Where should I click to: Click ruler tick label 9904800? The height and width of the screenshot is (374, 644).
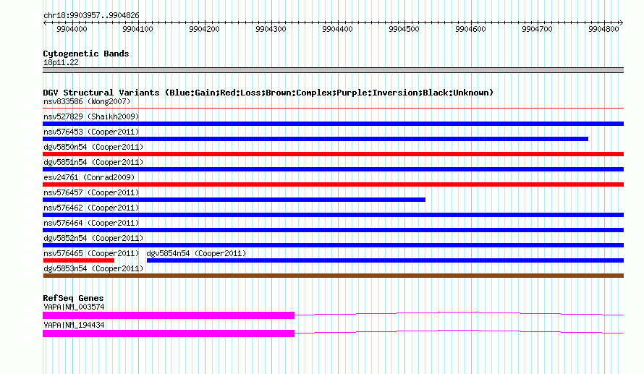pos(603,29)
